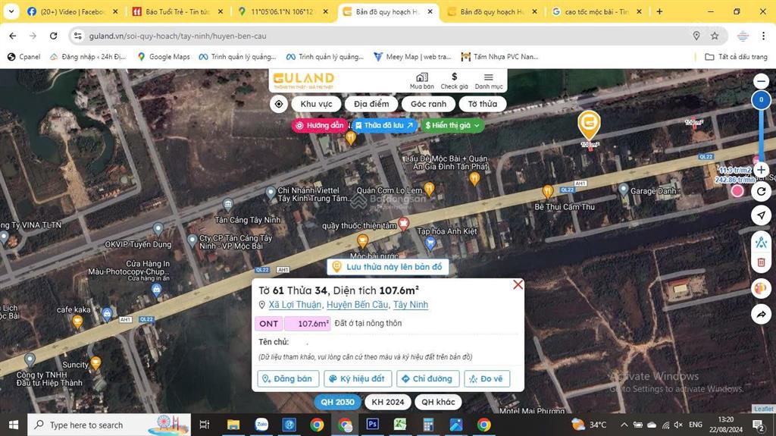Image resolution: width=776 pixels, height=436 pixels.
Task: Switch to the Facebook Video tab
Action: (72, 11)
